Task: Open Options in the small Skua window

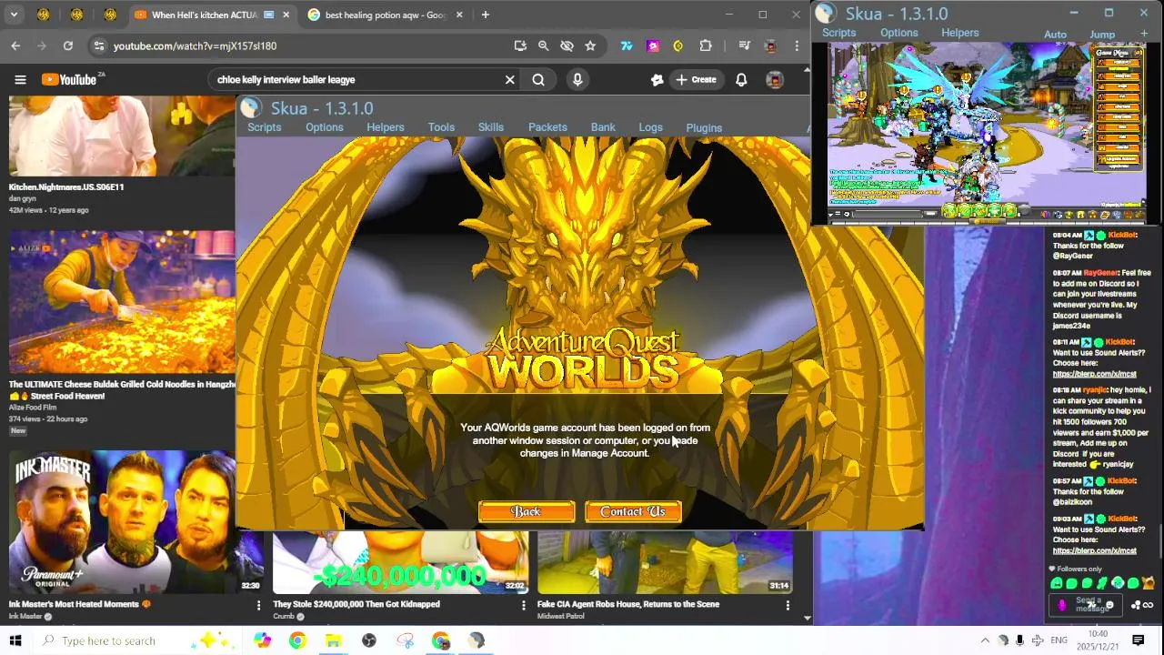Action: (x=899, y=33)
